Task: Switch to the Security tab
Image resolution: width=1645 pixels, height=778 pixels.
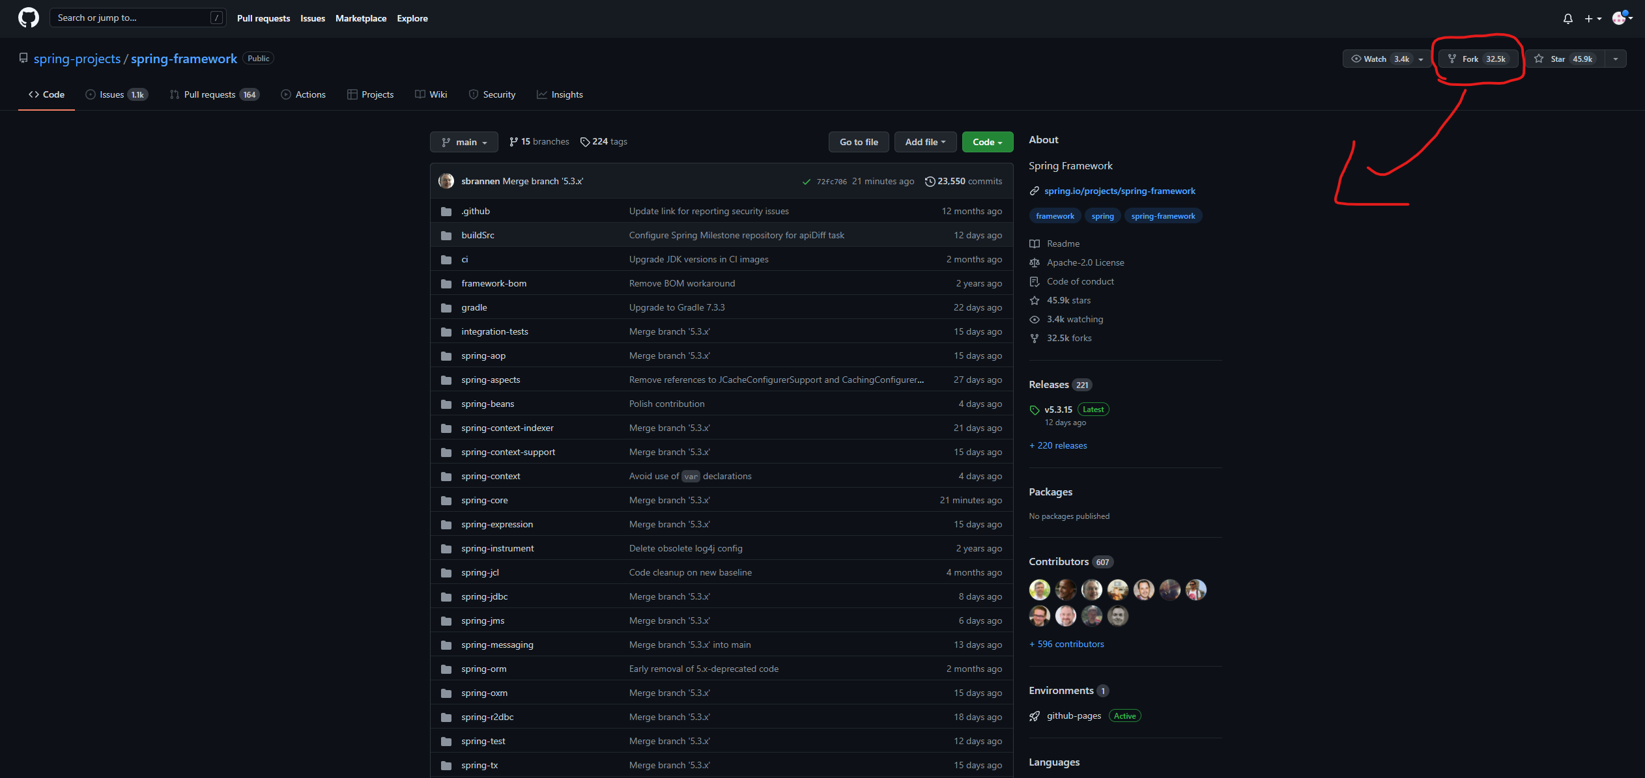Action: click(x=492, y=94)
